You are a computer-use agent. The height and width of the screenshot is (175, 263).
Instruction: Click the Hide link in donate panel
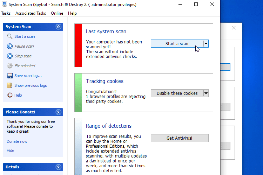click(11, 150)
